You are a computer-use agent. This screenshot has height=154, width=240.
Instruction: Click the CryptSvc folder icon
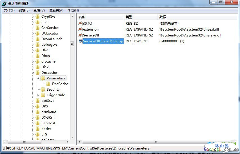tap(37, 17)
